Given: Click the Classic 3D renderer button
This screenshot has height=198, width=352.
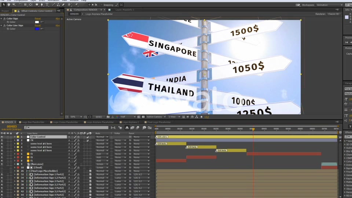Looking at the screenshot, I should tap(333, 14).
